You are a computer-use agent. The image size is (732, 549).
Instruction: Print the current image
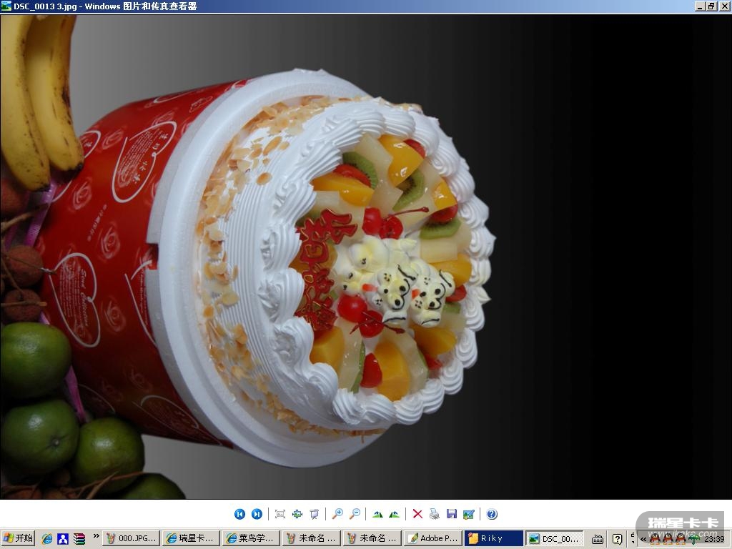tap(435, 514)
